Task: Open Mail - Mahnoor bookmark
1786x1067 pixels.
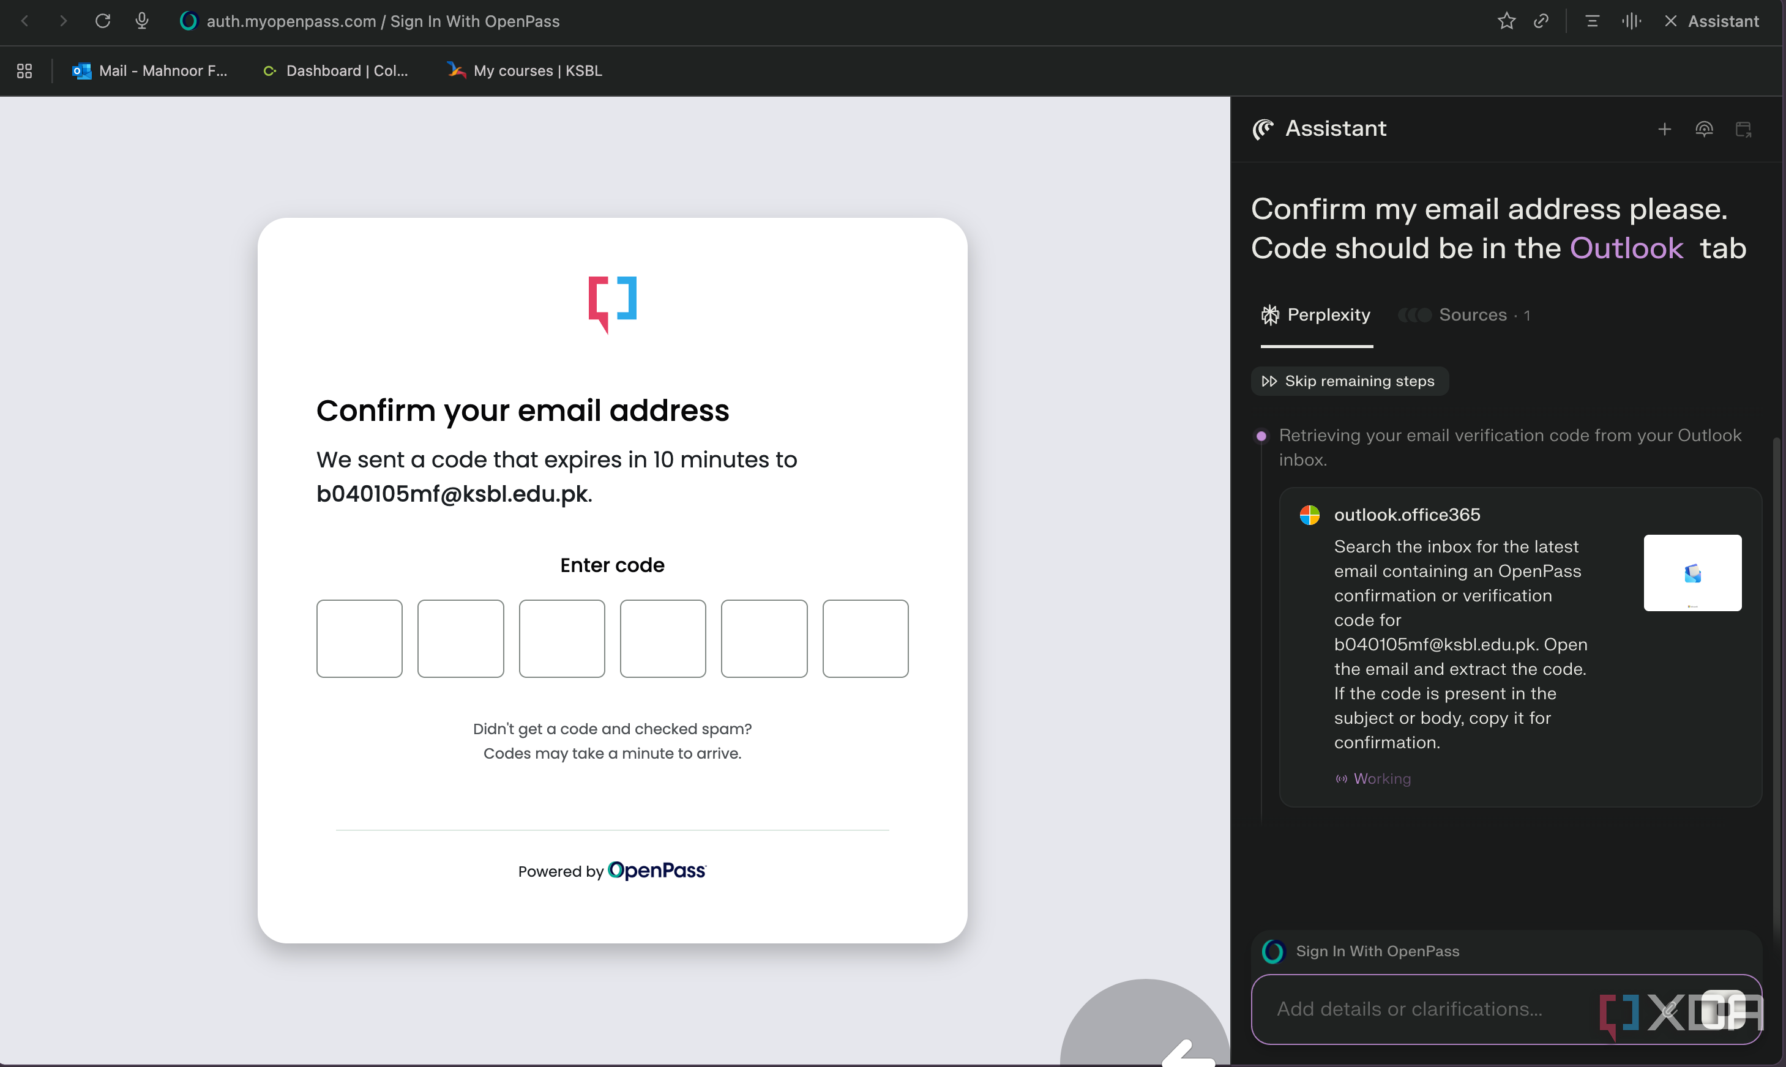Action: (149, 70)
